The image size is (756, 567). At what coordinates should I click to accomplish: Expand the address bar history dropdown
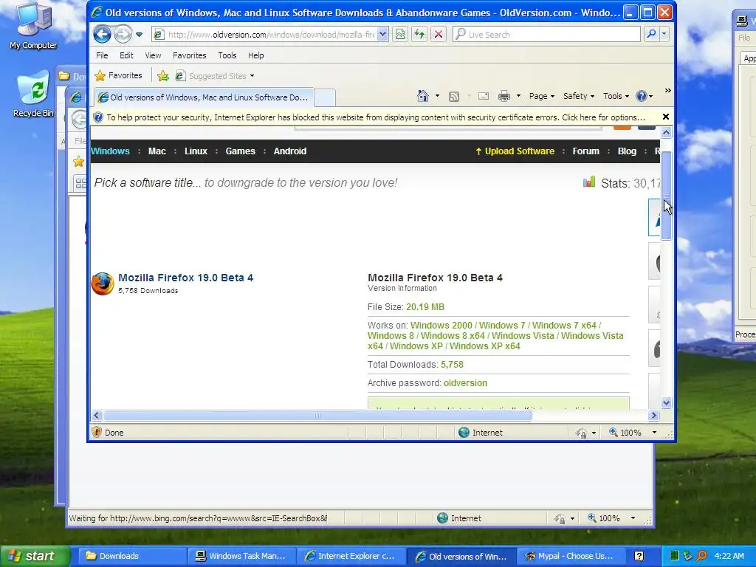[382, 34]
